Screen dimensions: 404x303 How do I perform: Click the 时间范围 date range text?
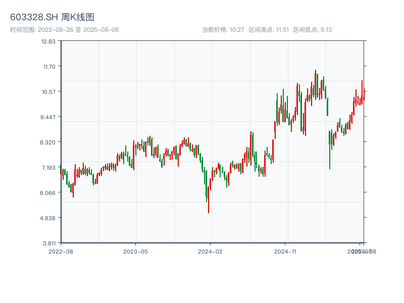coord(64,30)
